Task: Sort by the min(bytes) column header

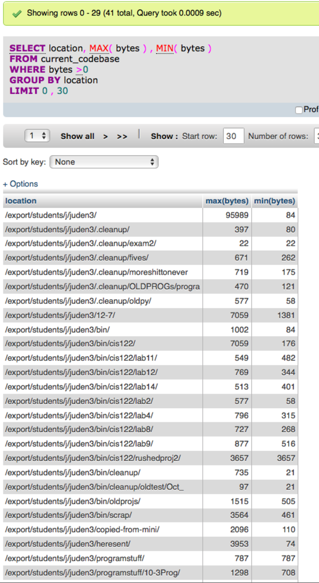Action: click(274, 201)
